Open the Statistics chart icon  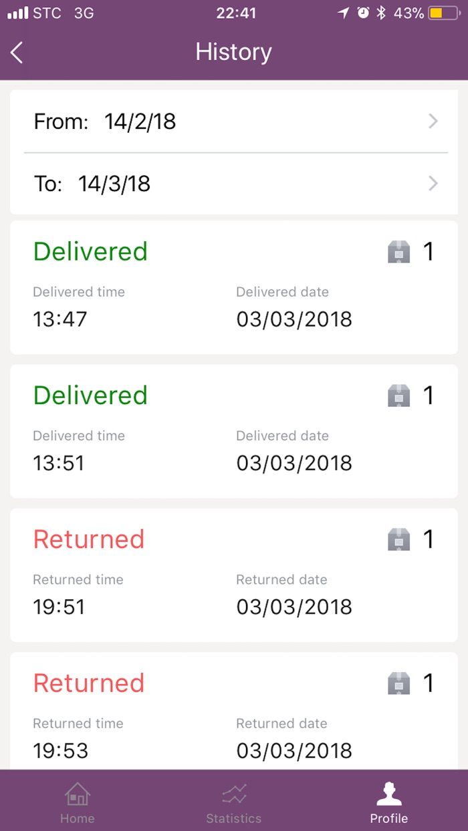click(x=234, y=794)
